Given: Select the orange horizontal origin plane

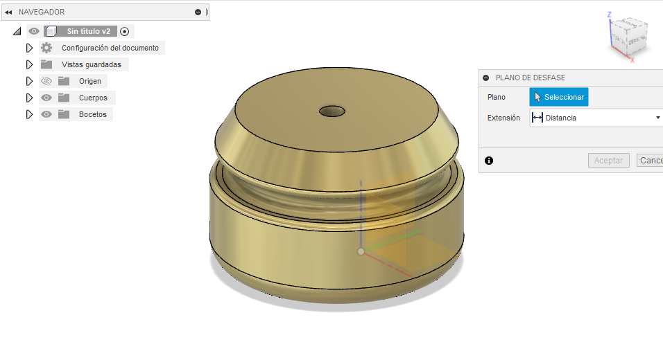Looking at the screenshot, I should pyautogui.click(x=415, y=253).
